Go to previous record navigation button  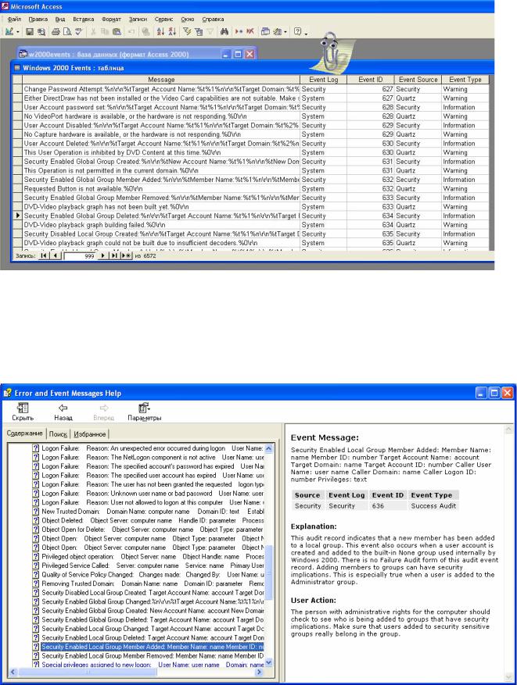click(x=55, y=255)
